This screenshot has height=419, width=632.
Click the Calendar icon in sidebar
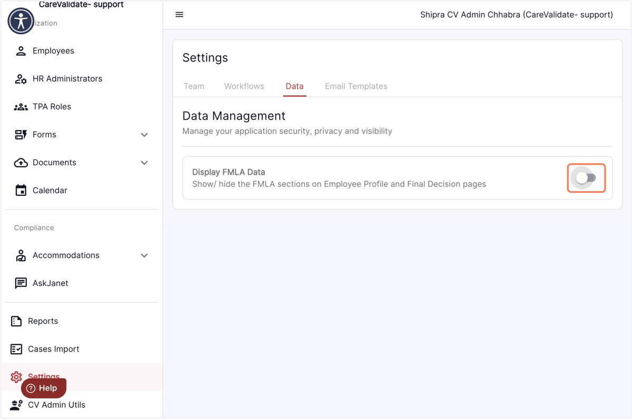click(x=21, y=191)
